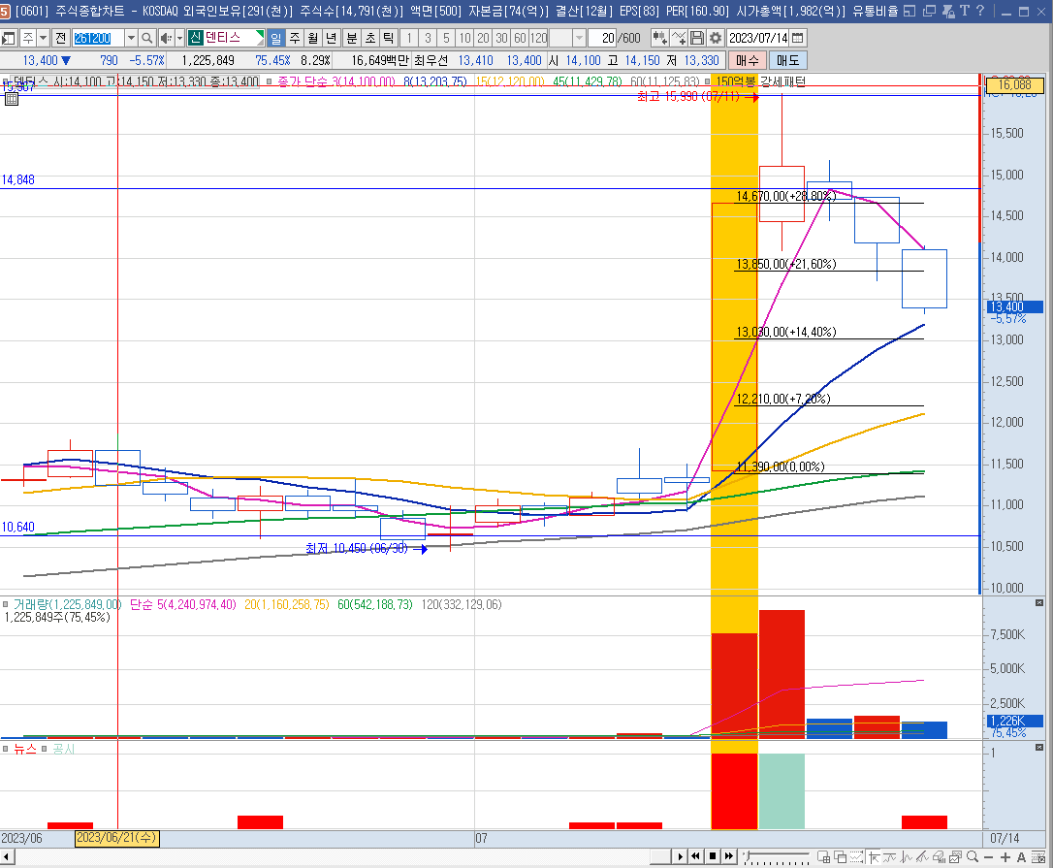Click the 매수 buy button
Screen dimensions: 1053x868
pyautogui.click(x=747, y=60)
